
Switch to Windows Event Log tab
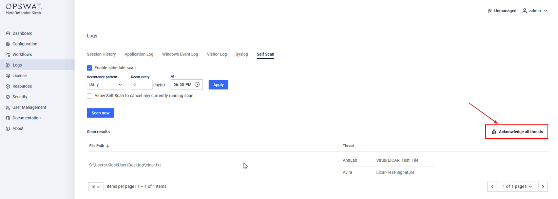coord(180,54)
